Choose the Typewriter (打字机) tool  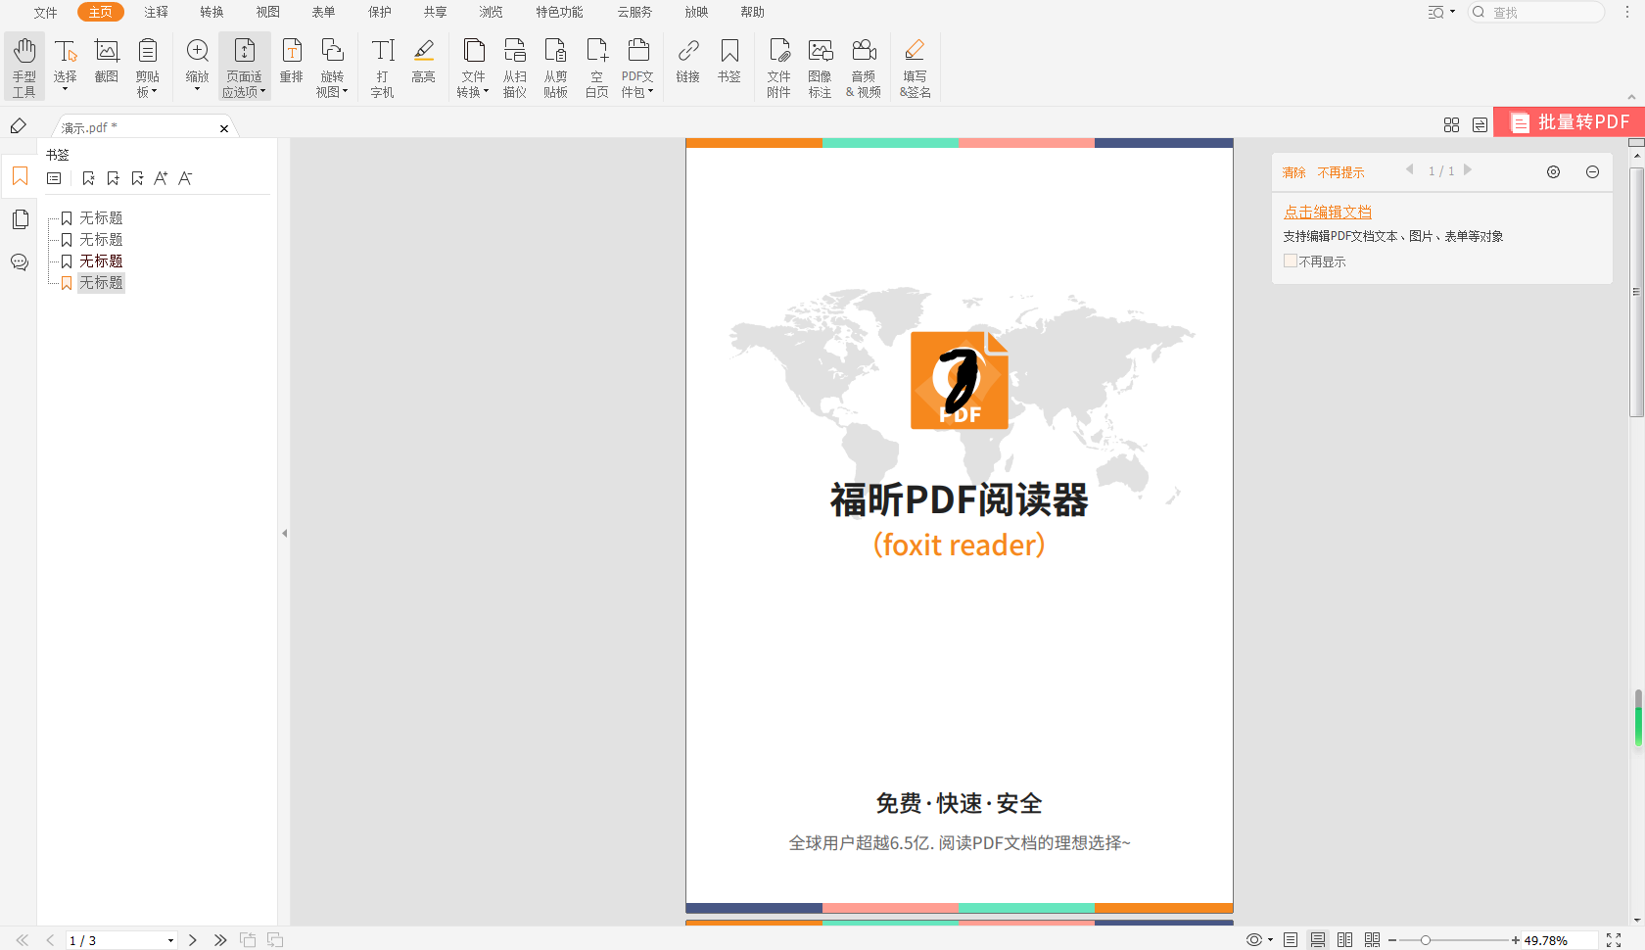pyautogui.click(x=382, y=67)
